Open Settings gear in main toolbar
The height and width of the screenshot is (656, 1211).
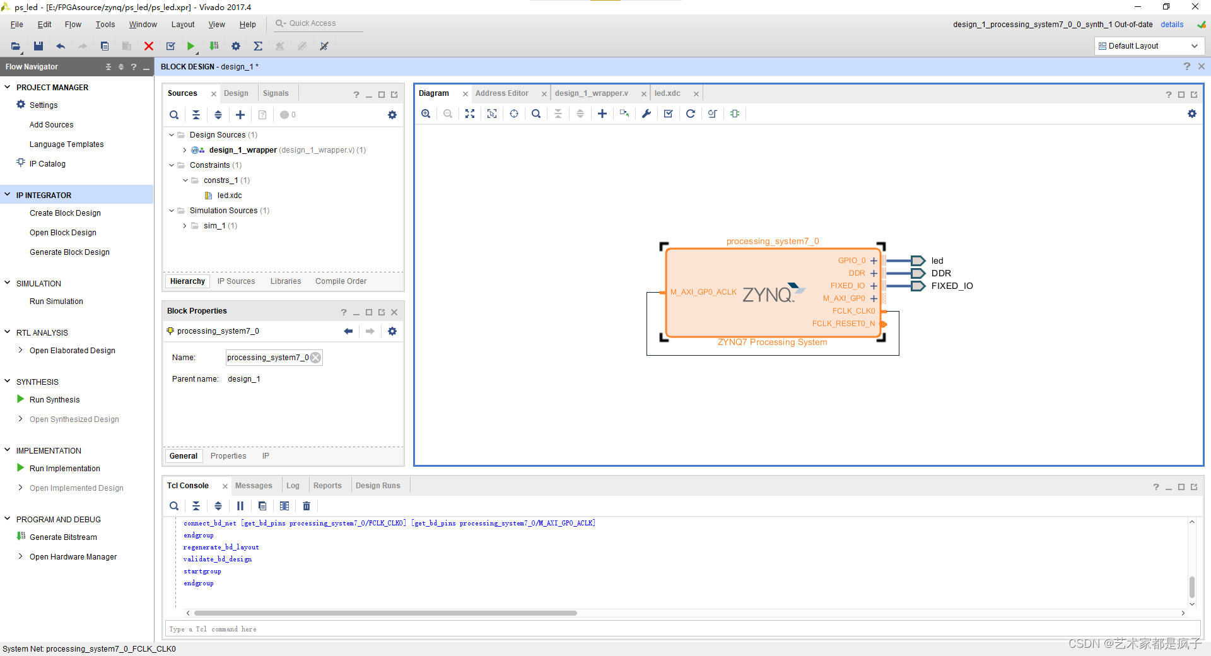(x=236, y=46)
